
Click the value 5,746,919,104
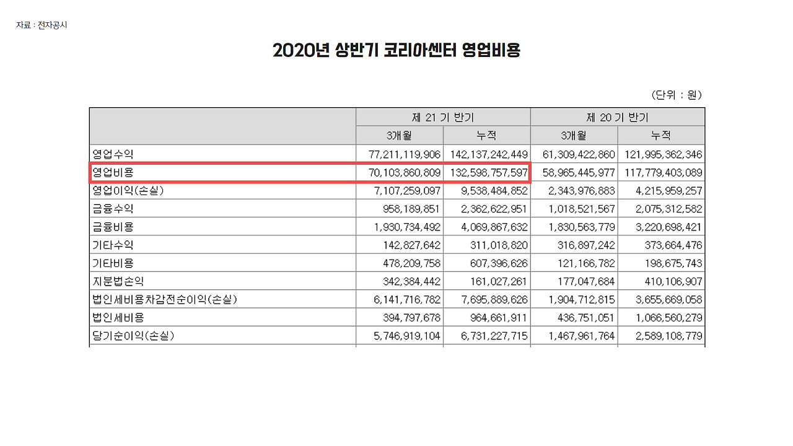407,336
